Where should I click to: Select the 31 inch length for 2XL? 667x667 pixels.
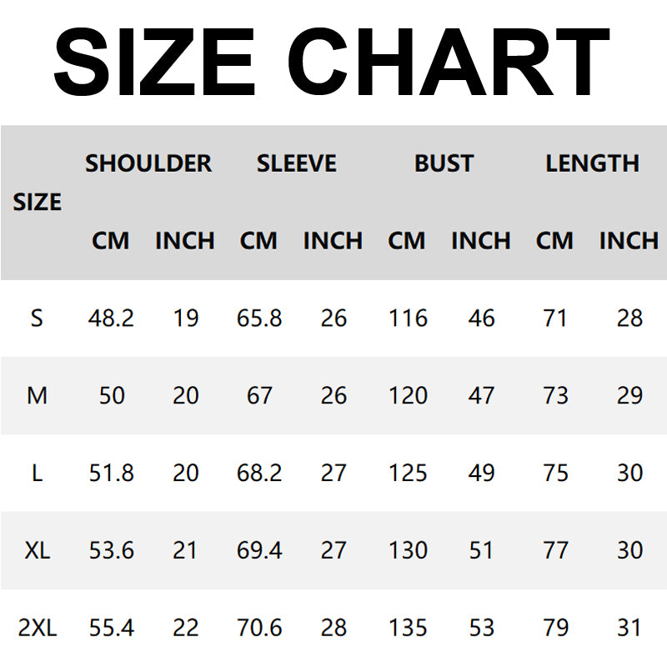629,628
